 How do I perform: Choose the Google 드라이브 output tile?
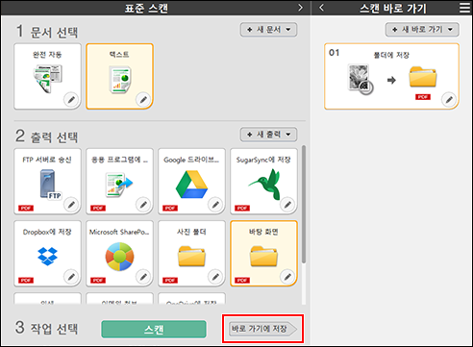[x=191, y=181]
